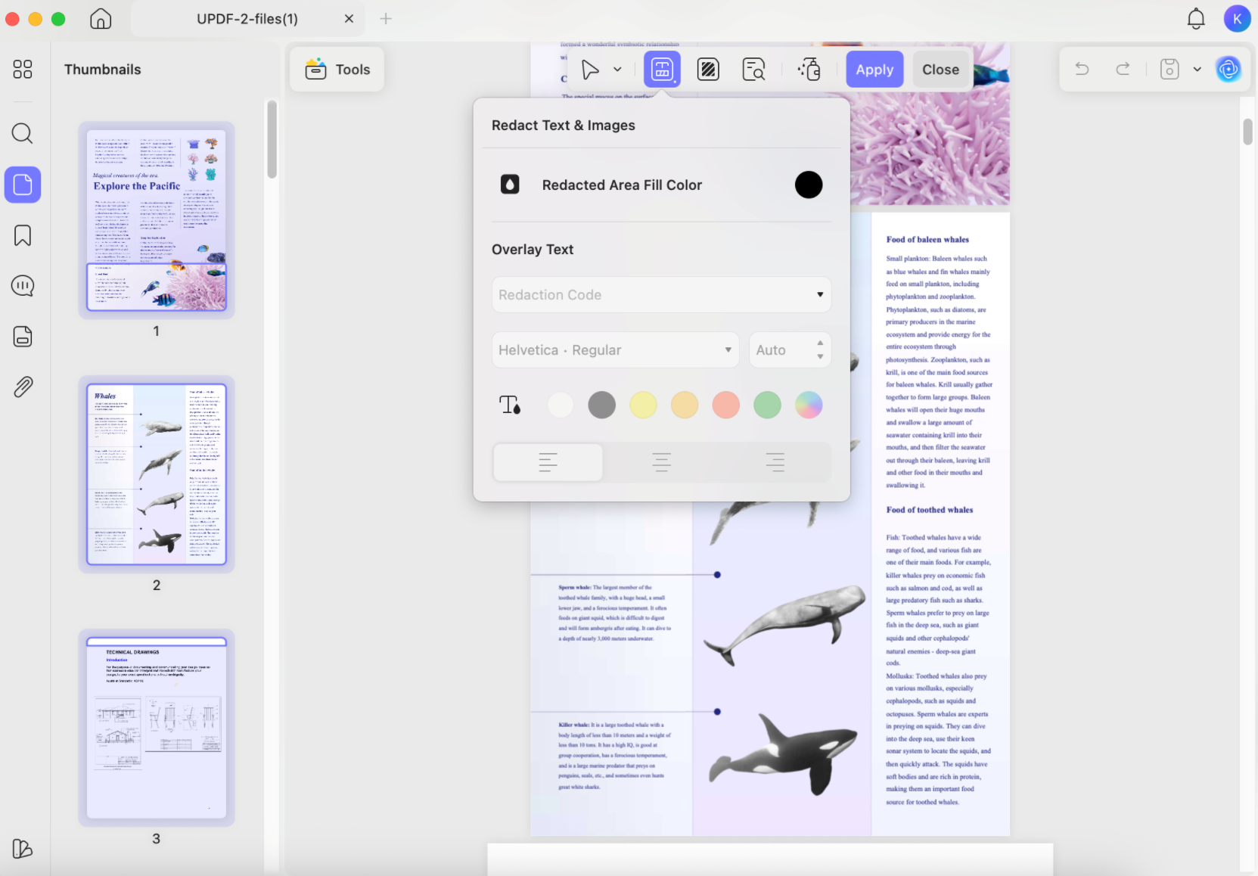Open the Comments panel icon
The image size is (1258, 876).
point(23,286)
